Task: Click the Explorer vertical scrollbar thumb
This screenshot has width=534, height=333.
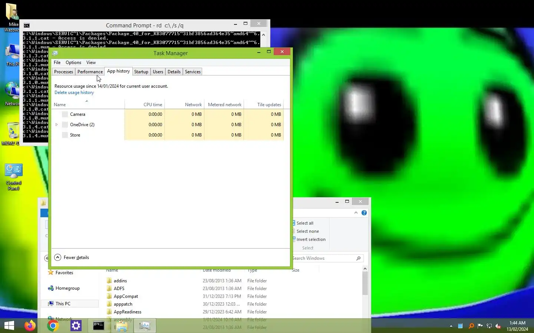Action: pyautogui.click(x=365, y=283)
